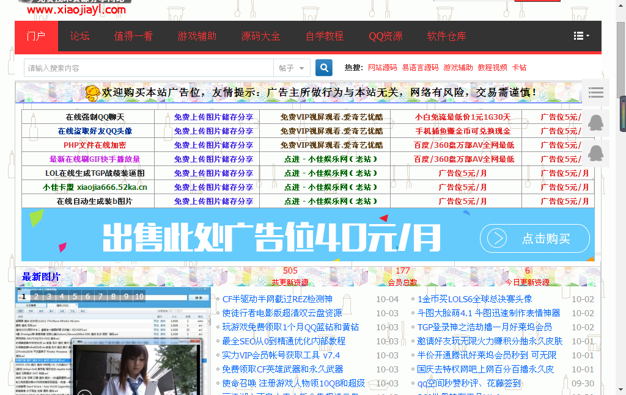Open QQ资源 navigation item

pyautogui.click(x=385, y=36)
